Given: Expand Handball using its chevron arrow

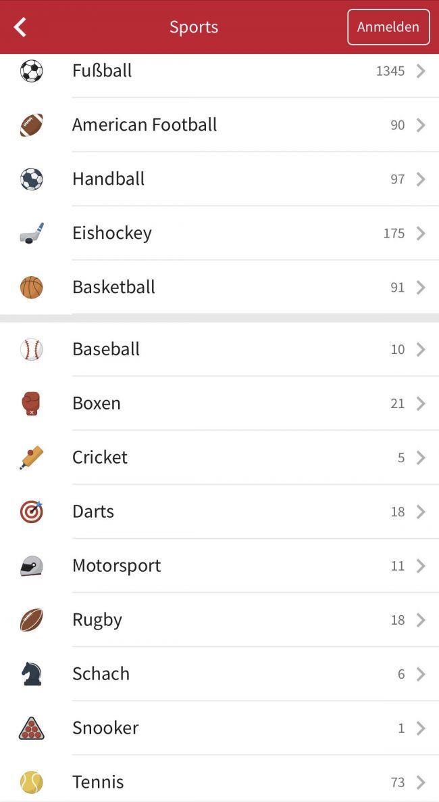Looking at the screenshot, I should pyautogui.click(x=421, y=179).
